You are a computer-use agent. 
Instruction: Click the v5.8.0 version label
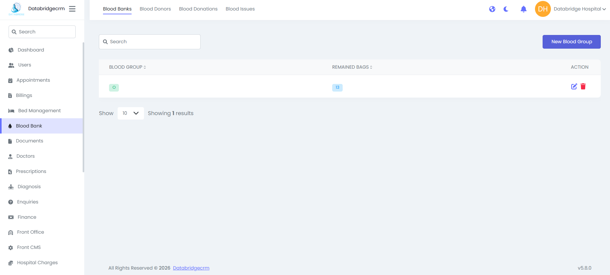point(585,268)
